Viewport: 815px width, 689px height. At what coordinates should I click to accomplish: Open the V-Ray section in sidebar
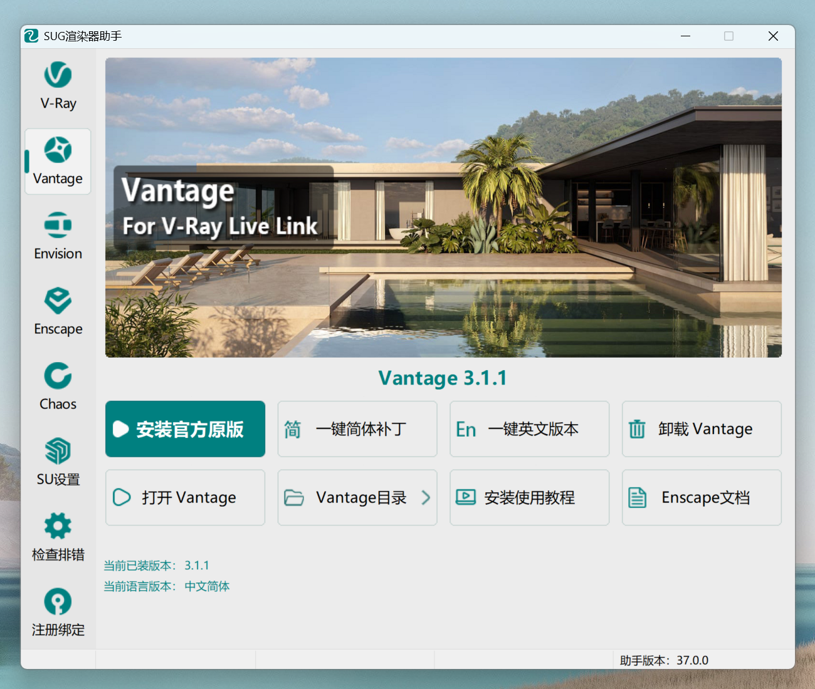coord(58,86)
